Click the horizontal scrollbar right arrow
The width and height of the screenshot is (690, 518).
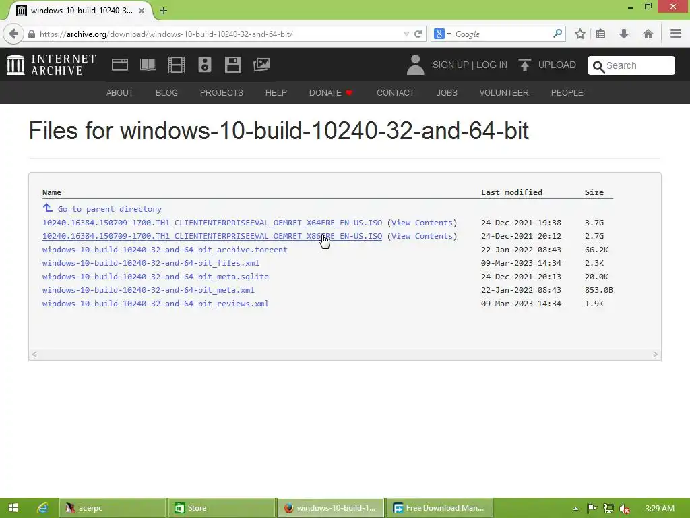coord(655,355)
